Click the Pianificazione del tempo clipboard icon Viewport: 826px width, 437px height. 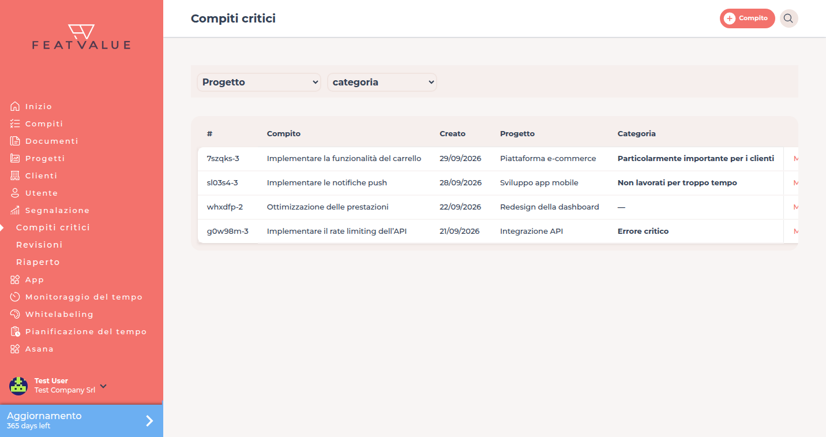[x=15, y=331]
